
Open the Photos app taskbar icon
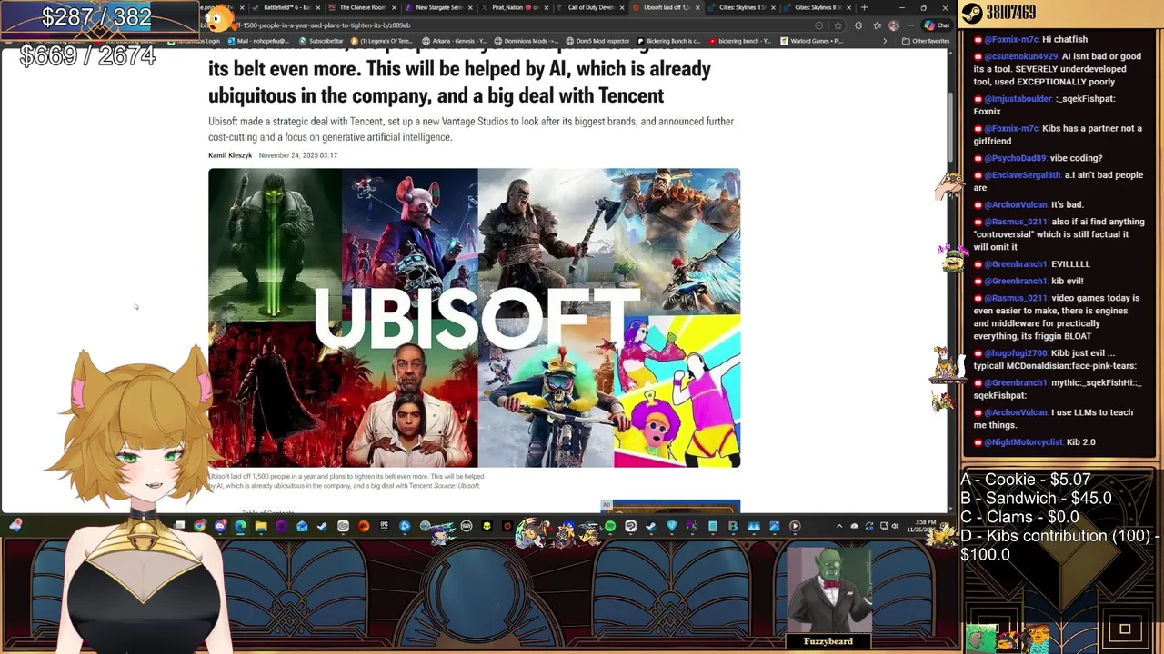[x=774, y=526]
